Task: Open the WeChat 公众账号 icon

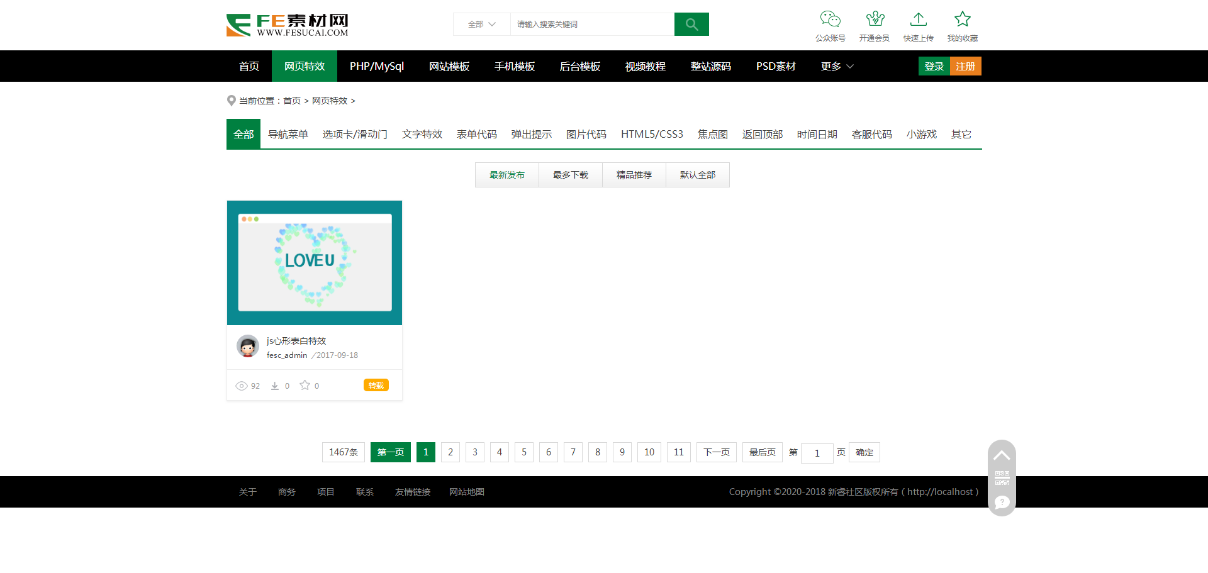Action: click(830, 19)
